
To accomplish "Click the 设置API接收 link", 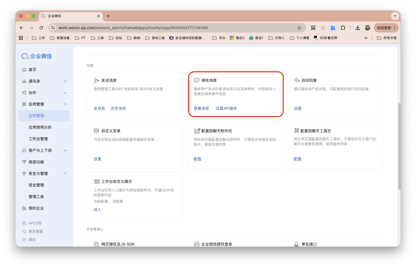I will click(226, 108).
